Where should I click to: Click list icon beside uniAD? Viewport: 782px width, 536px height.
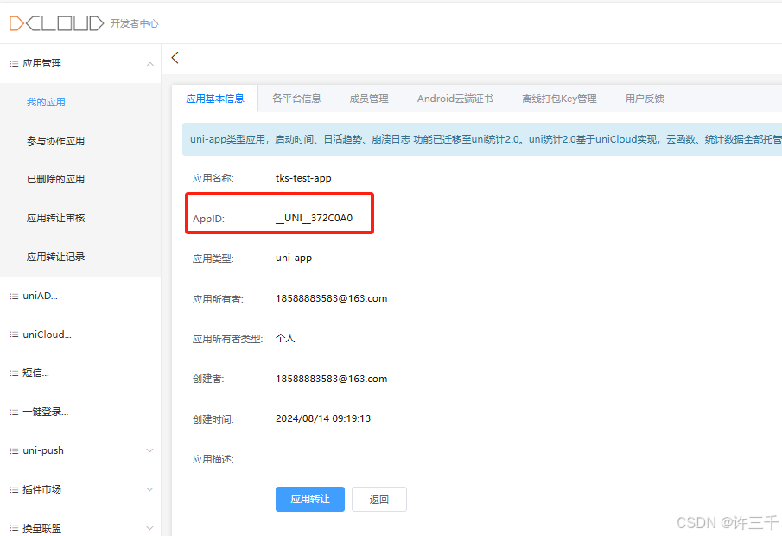tap(14, 297)
